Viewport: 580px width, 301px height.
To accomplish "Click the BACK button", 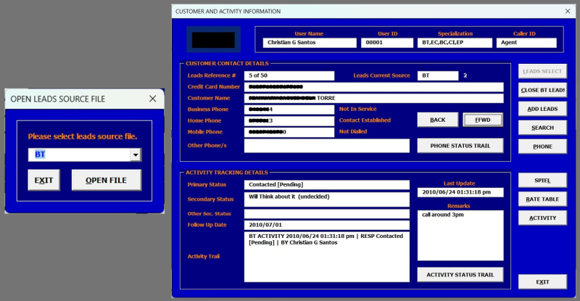I will click(x=437, y=120).
